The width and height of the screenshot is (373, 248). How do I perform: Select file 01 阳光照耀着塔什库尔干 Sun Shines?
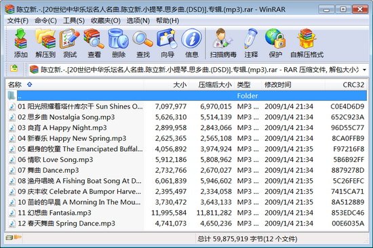(x=187, y=106)
